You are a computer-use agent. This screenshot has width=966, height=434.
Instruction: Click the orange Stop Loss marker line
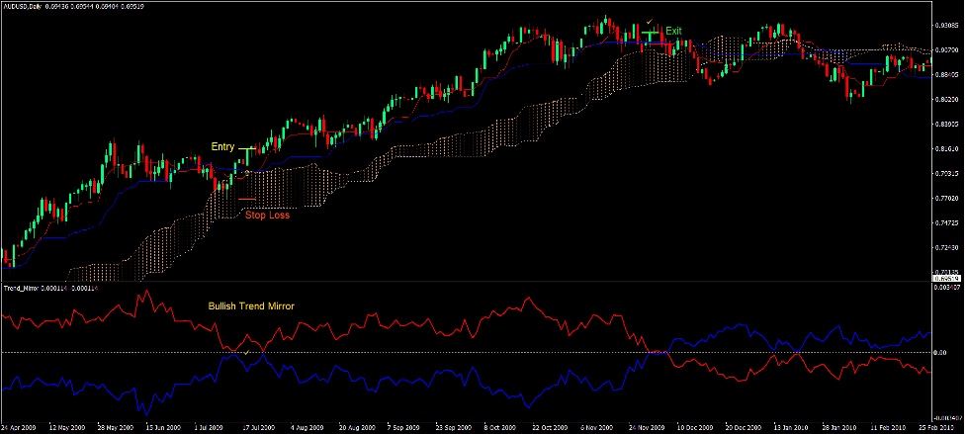coord(250,200)
